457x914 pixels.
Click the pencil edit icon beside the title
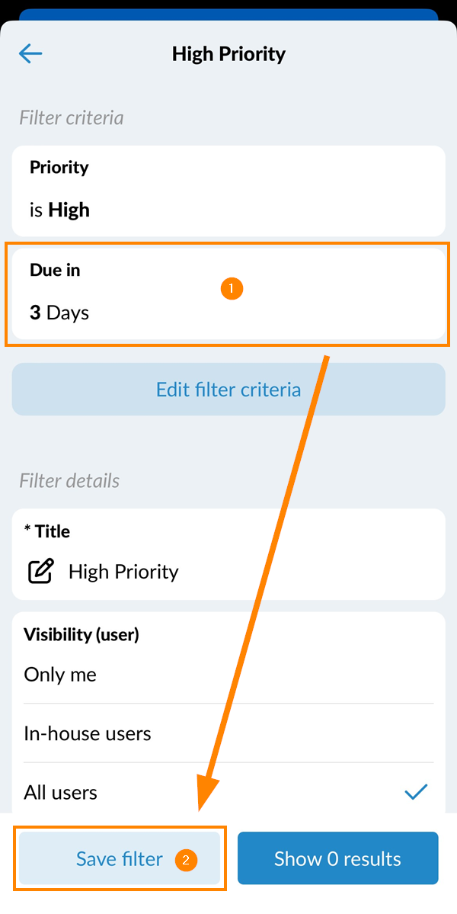click(x=40, y=572)
